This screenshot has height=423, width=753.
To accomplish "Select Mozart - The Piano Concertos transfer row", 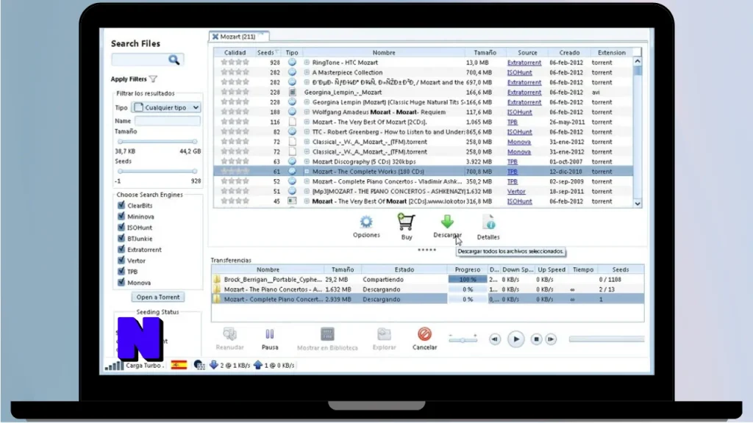I will [427, 289].
